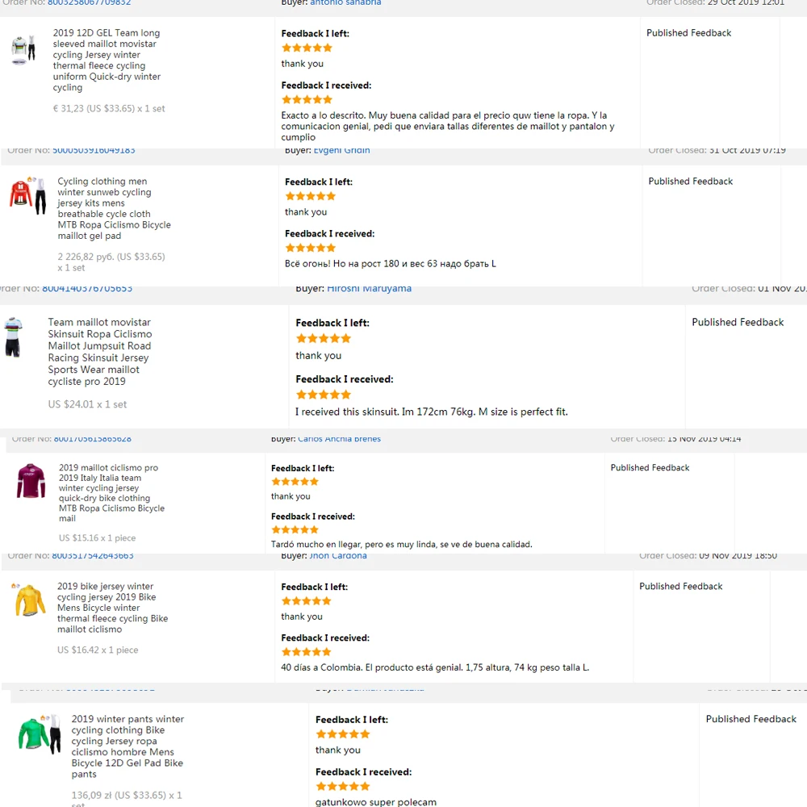Image resolution: width=807 pixels, height=807 pixels.
Task: Open buyer Jhon Cardona's profile
Action: (x=338, y=555)
